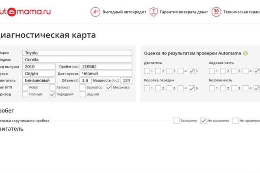Check the Не проверялось mileage checkbox
The image size is (260, 173).
236,121
